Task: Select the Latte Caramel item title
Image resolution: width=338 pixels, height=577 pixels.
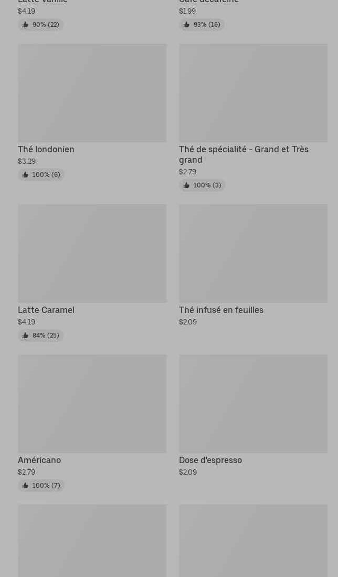Action: [46, 310]
